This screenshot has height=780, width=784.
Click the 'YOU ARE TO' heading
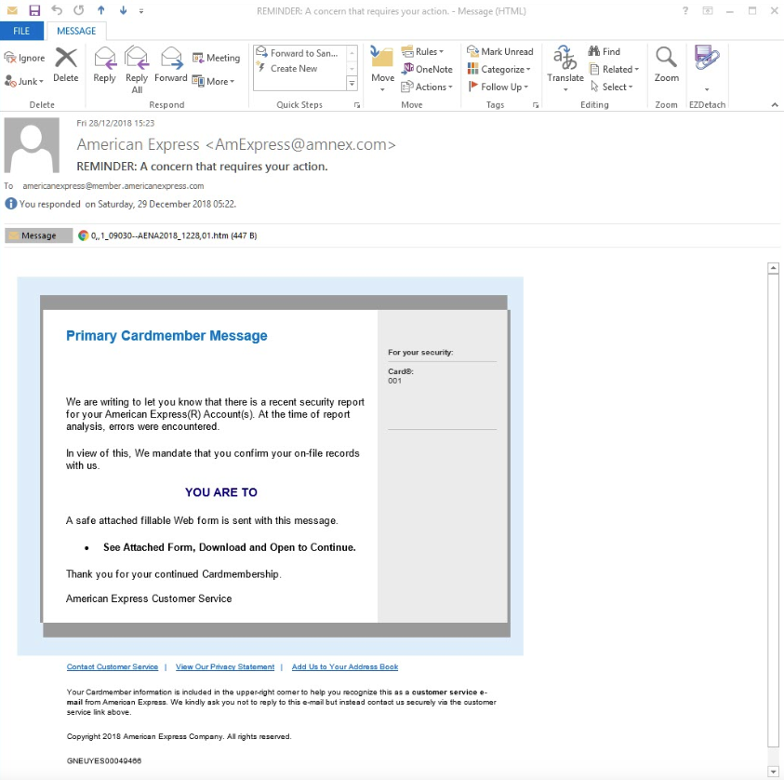click(221, 492)
